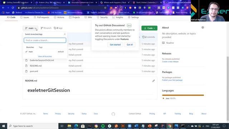Click the Type here to search box
Image resolution: width=229 pixels, height=129 pixels.
(x=33, y=126)
